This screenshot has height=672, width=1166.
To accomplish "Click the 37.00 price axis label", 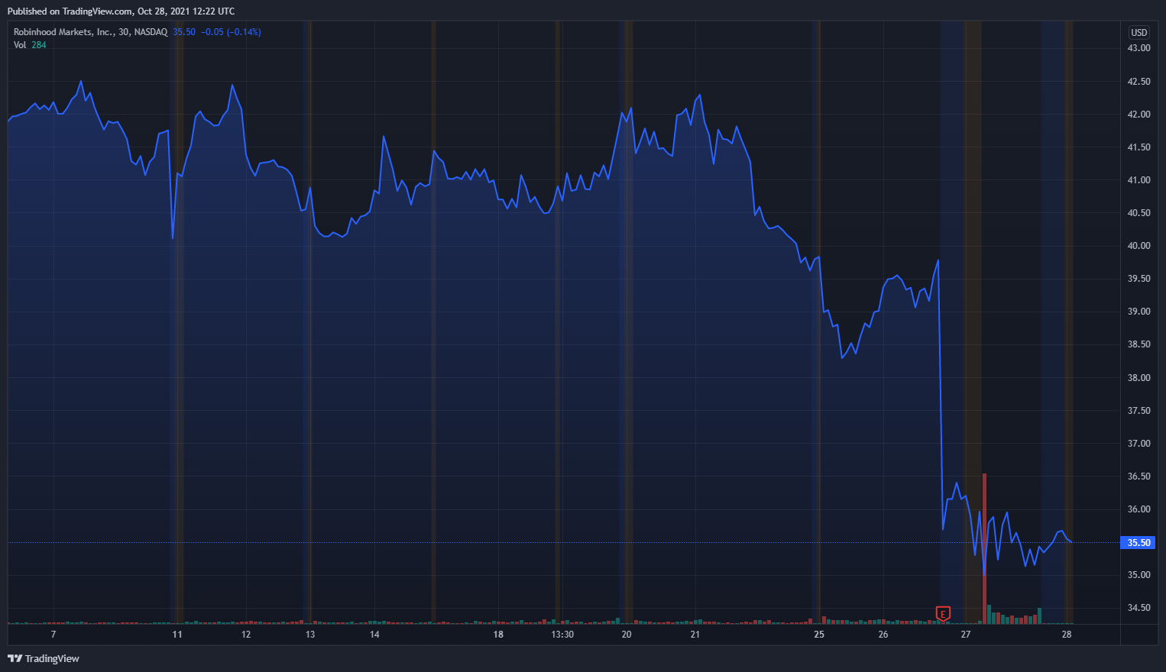I will pyautogui.click(x=1139, y=444).
